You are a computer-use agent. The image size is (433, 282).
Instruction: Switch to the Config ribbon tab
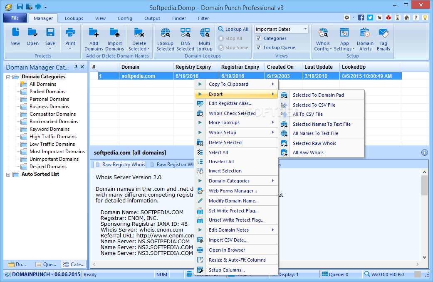click(x=125, y=18)
